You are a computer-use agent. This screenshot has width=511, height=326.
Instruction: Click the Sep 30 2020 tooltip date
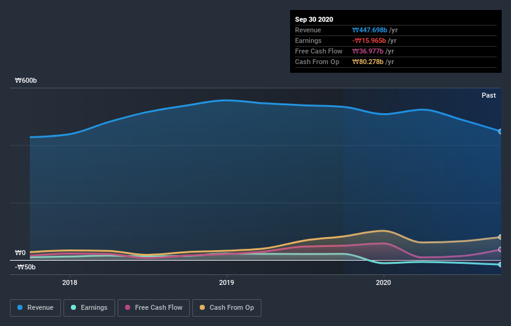click(314, 19)
